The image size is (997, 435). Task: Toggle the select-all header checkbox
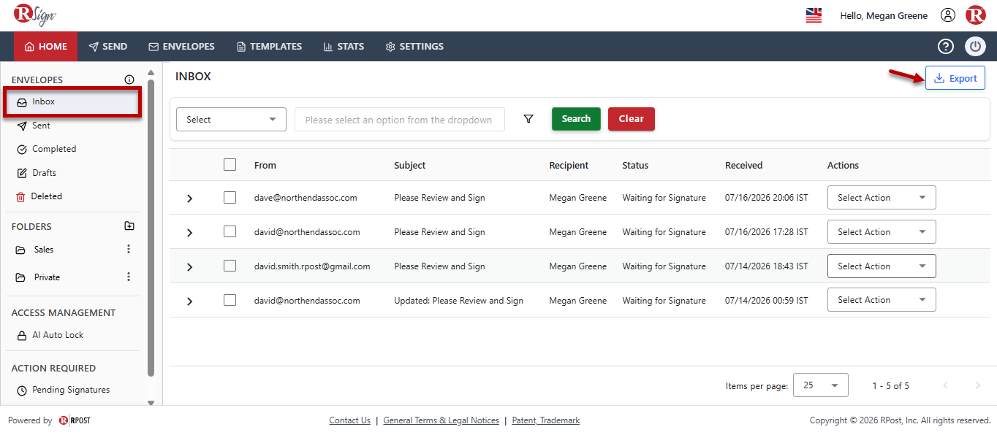pyautogui.click(x=230, y=165)
